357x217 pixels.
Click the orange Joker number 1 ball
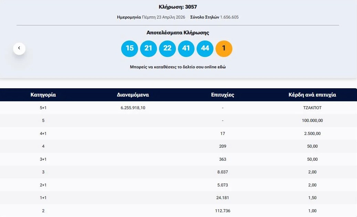point(224,48)
